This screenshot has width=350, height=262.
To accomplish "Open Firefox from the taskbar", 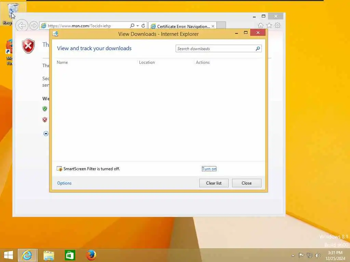I will tap(91, 255).
